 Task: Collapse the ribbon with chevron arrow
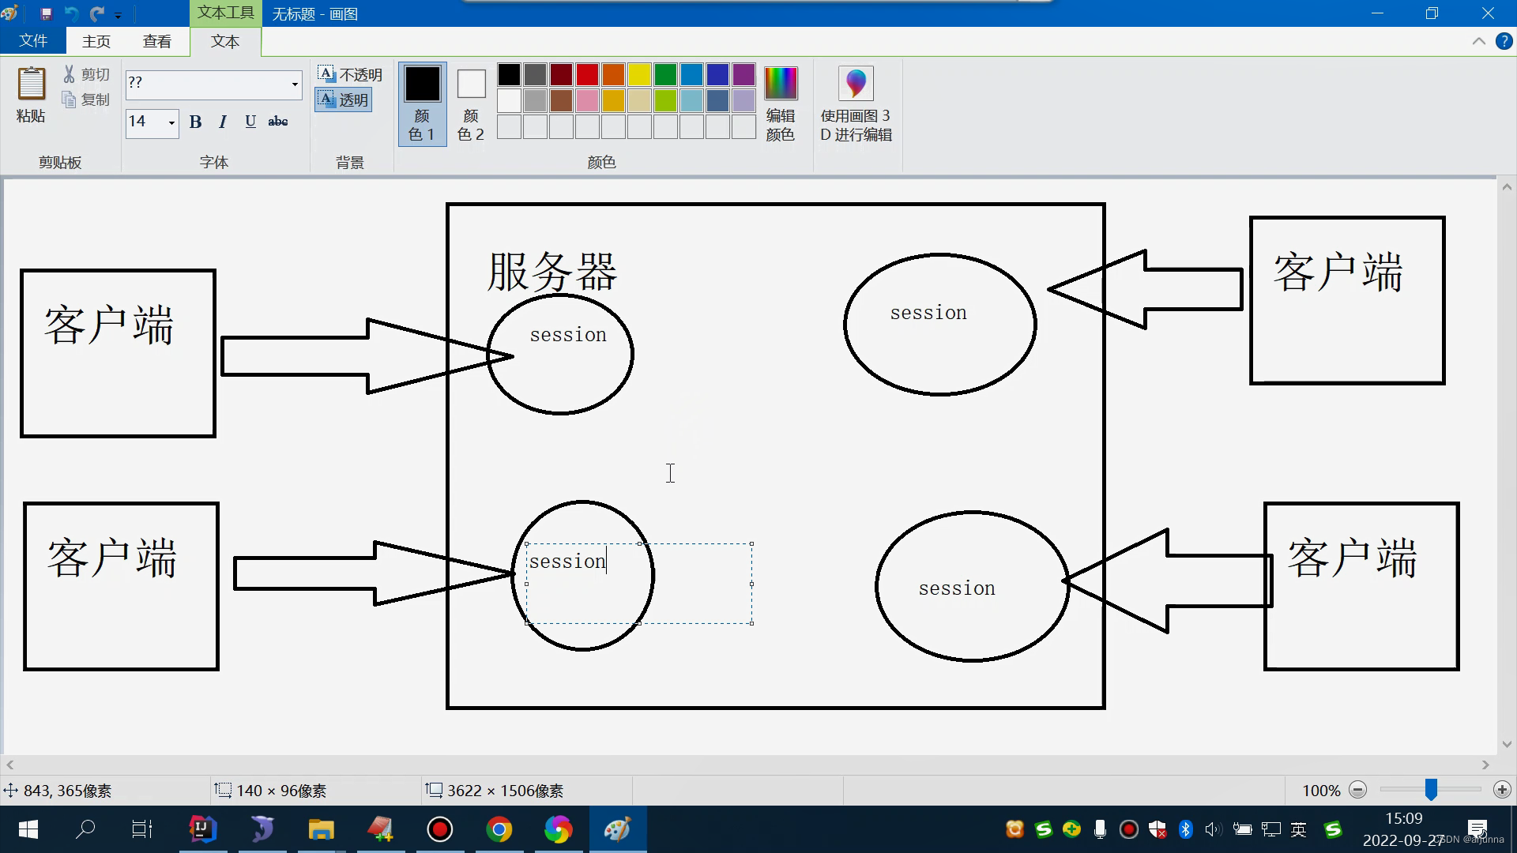tap(1478, 41)
